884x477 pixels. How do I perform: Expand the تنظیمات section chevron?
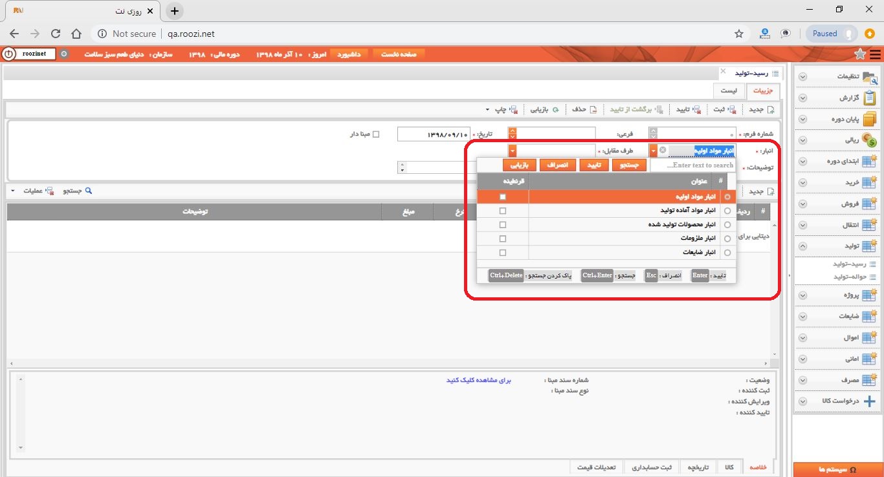[x=802, y=77]
